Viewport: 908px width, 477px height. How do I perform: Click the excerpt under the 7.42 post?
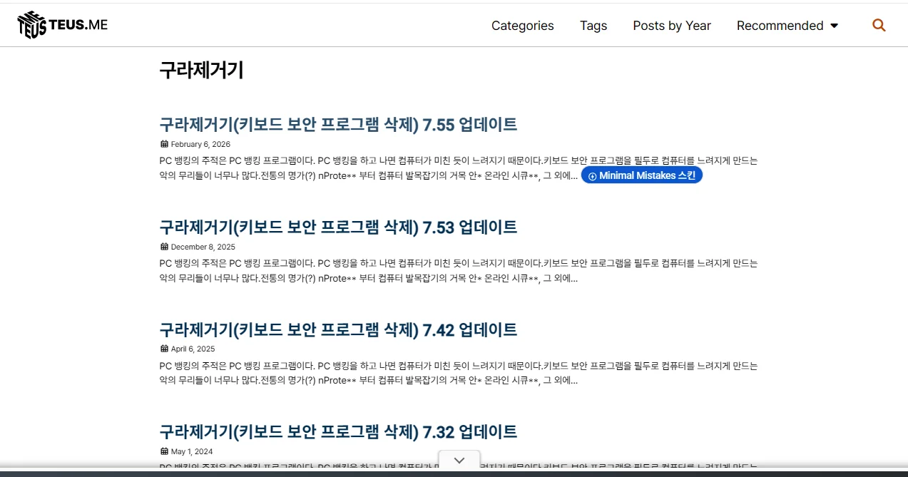point(459,373)
